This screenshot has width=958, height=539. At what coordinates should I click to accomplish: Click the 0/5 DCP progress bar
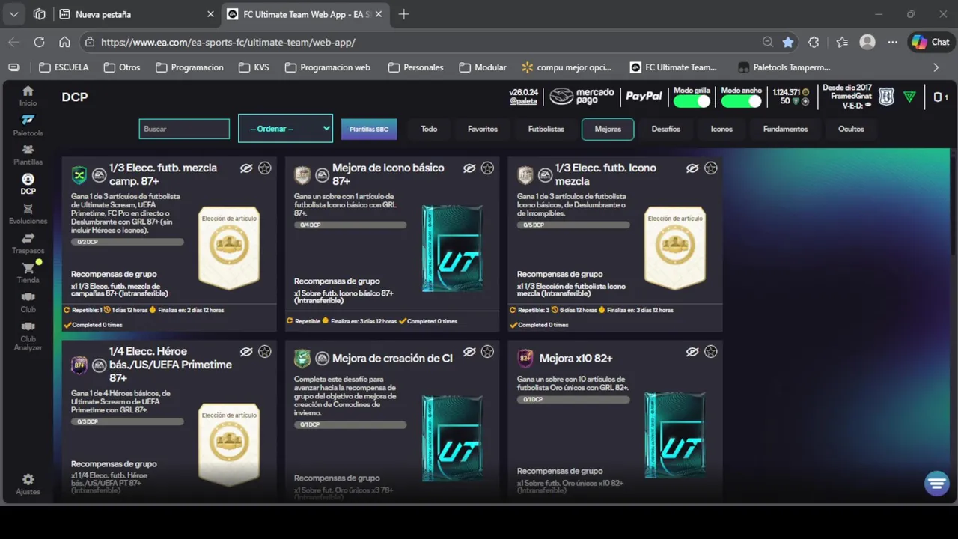pos(573,225)
